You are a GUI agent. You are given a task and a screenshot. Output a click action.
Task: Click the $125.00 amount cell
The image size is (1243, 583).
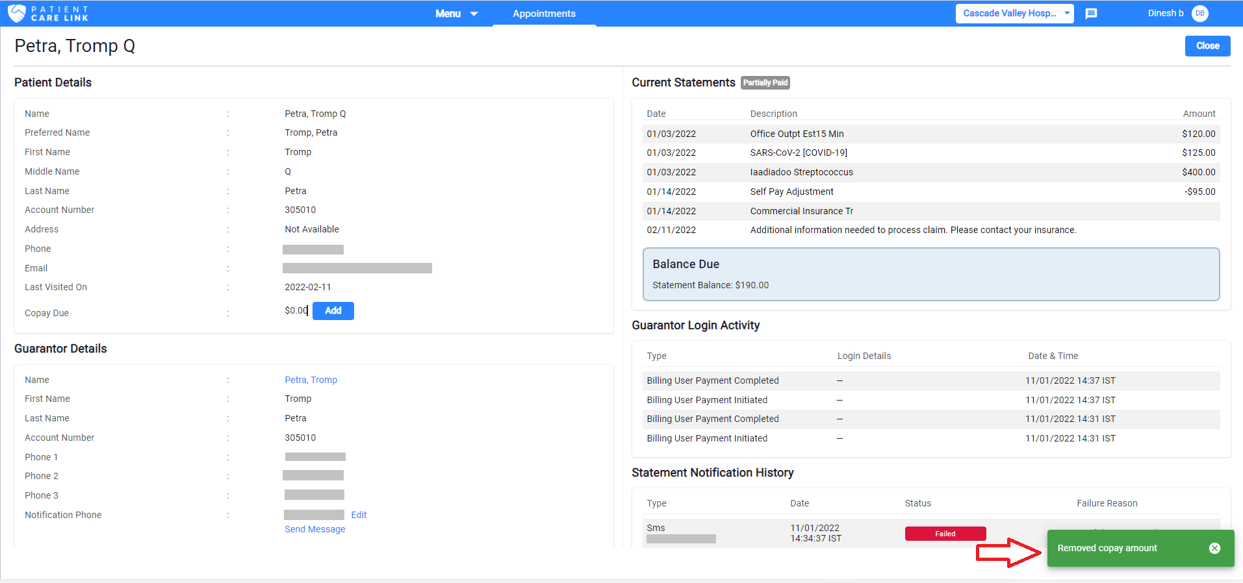(x=1198, y=153)
